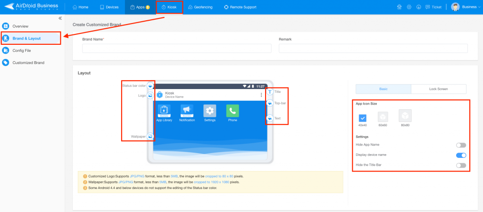This screenshot has height=212, width=483.
Task: Click the Logo upload image icon
Action: tap(150, 95)
